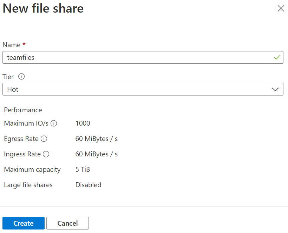Select the 1000 Maximum IO/s value
The width and height of the screenshot is (288, 233).
[x=83, y=123]
